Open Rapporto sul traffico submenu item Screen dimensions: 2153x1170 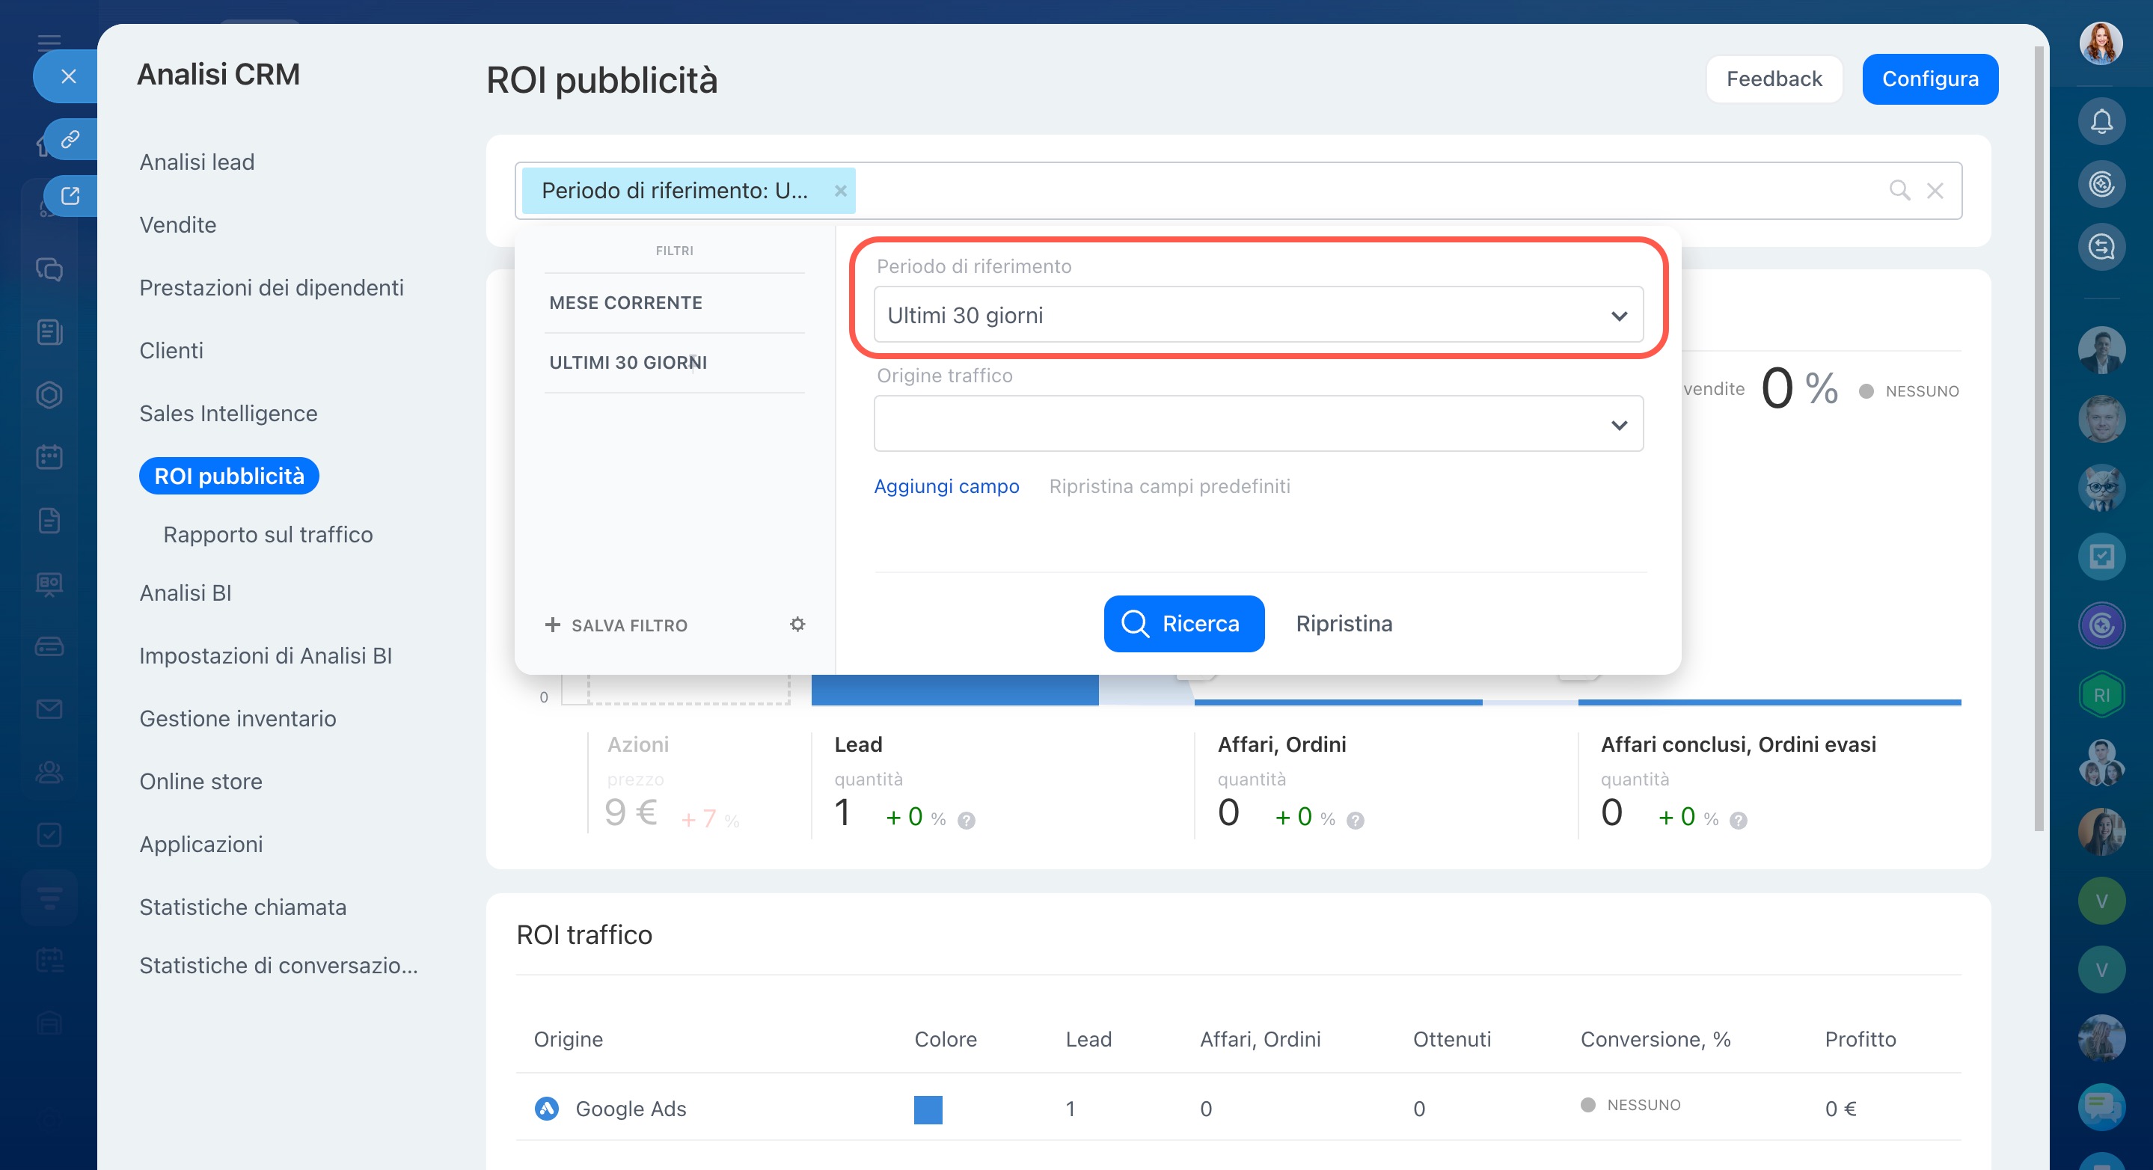268,534
